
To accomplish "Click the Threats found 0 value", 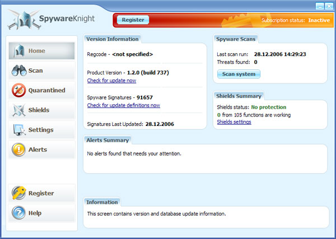I will coord(256,62).
